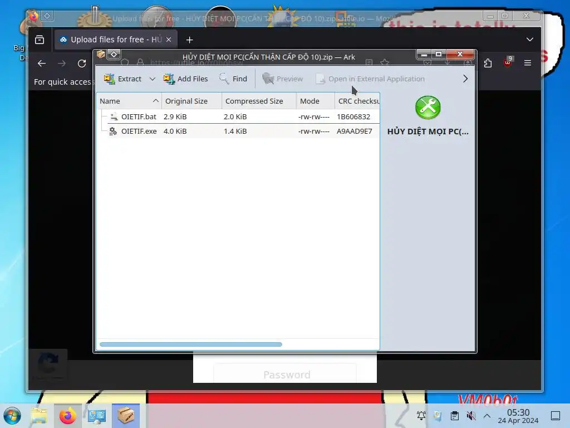Click the Ark keep-above diamond icon

pyautogui.click(x=114, y=55)
